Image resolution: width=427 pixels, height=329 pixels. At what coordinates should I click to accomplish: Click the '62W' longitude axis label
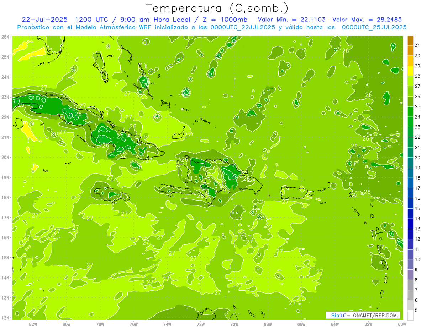(x=368, y=324)
